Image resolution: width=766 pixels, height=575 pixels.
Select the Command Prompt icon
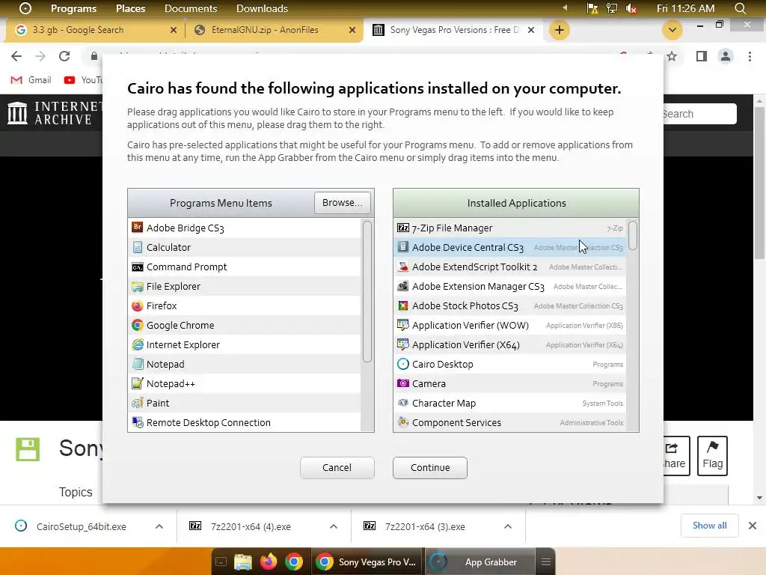[138, 267]
